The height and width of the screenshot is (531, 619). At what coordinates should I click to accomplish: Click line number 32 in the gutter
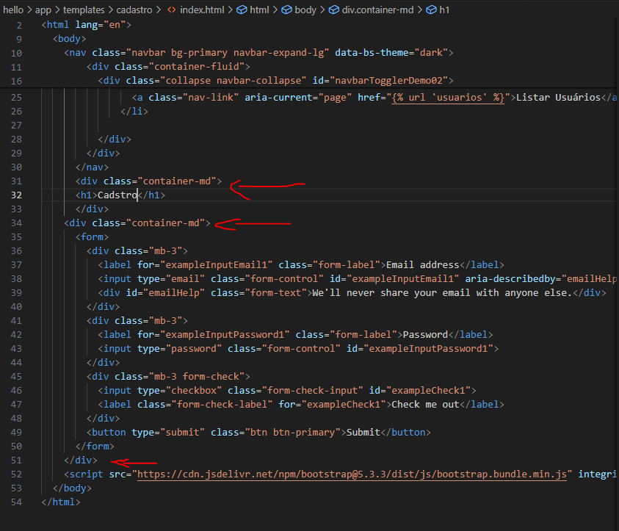point(16,195)
